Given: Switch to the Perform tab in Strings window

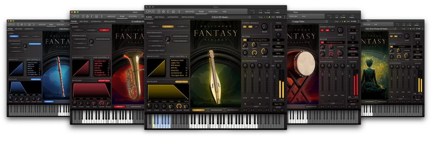Looking at the screenshot, I should [213, 12].
